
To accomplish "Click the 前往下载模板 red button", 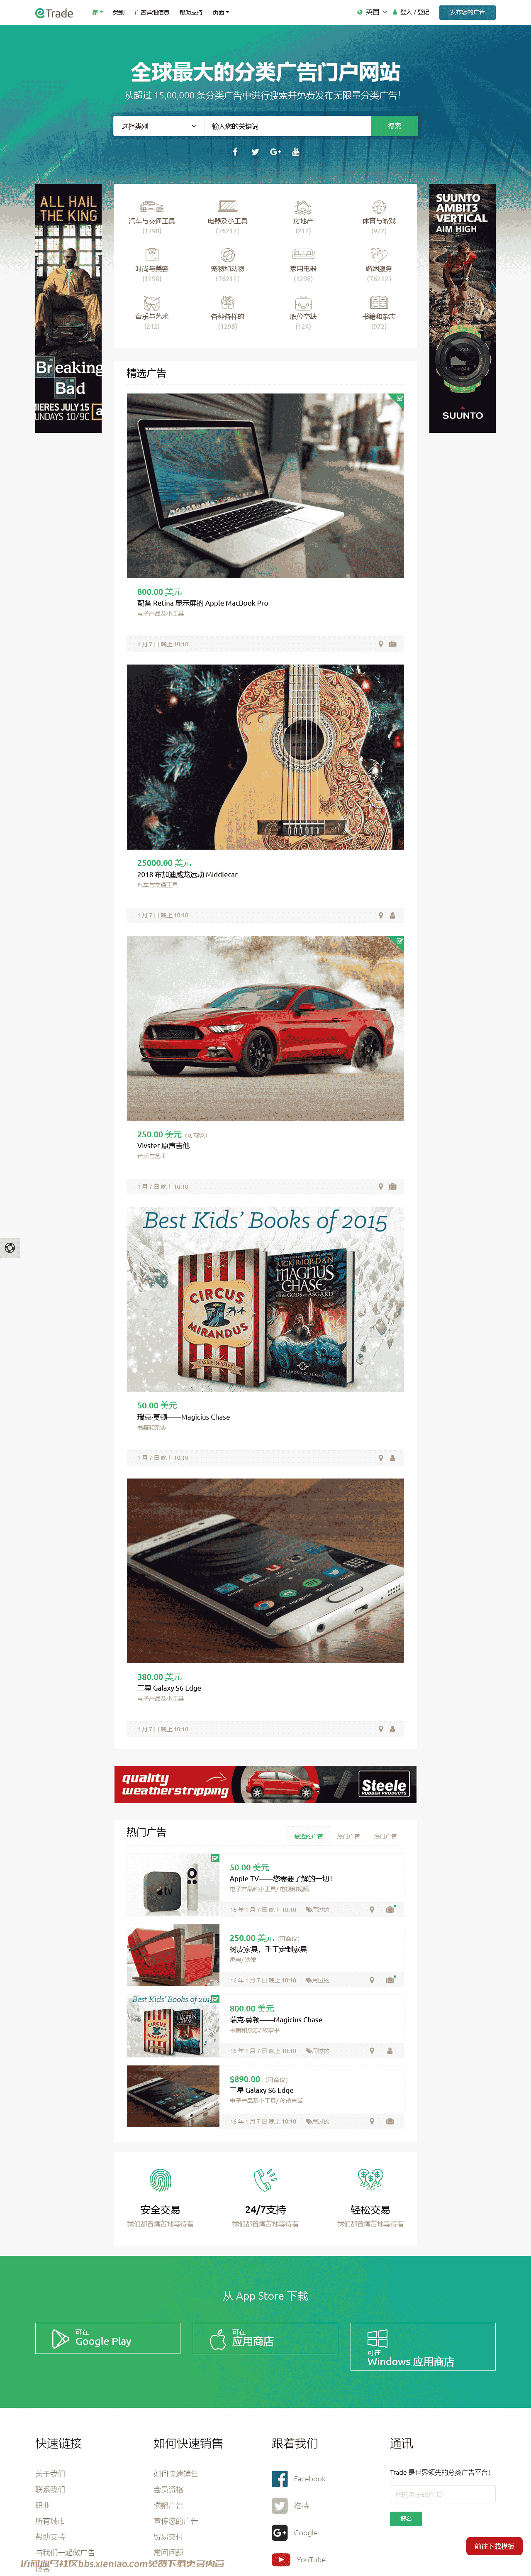I will 494,2546.
